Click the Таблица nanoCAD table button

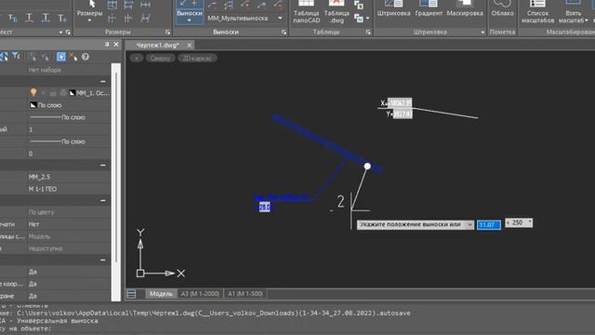306,12
